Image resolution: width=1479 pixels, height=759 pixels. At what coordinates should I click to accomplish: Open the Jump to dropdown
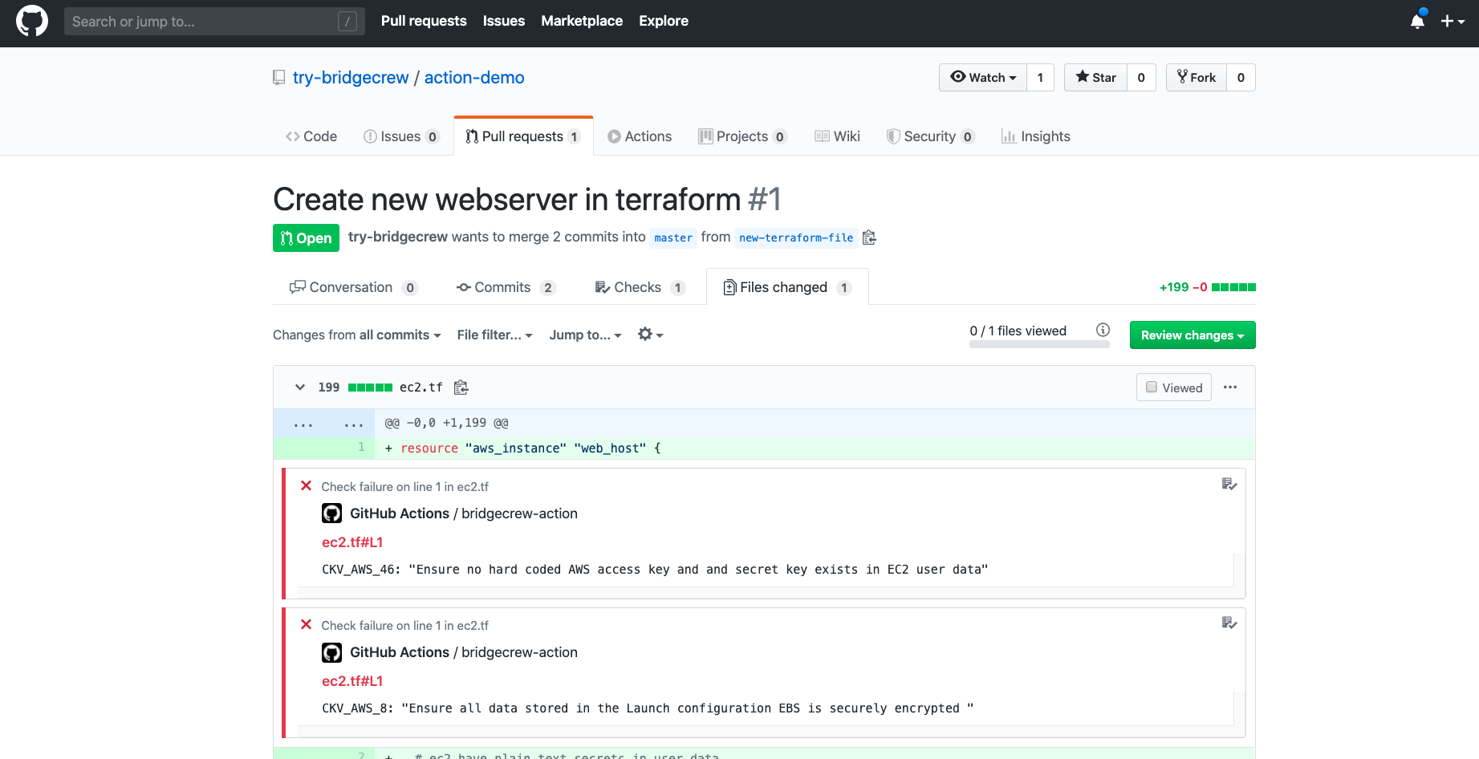click(x=586, y=335)
